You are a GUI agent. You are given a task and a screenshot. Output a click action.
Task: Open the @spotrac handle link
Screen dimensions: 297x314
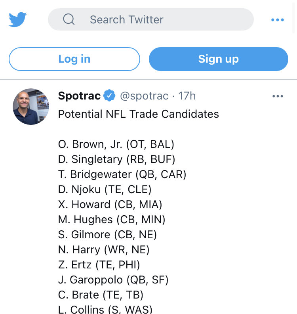[x=144, y=96]
